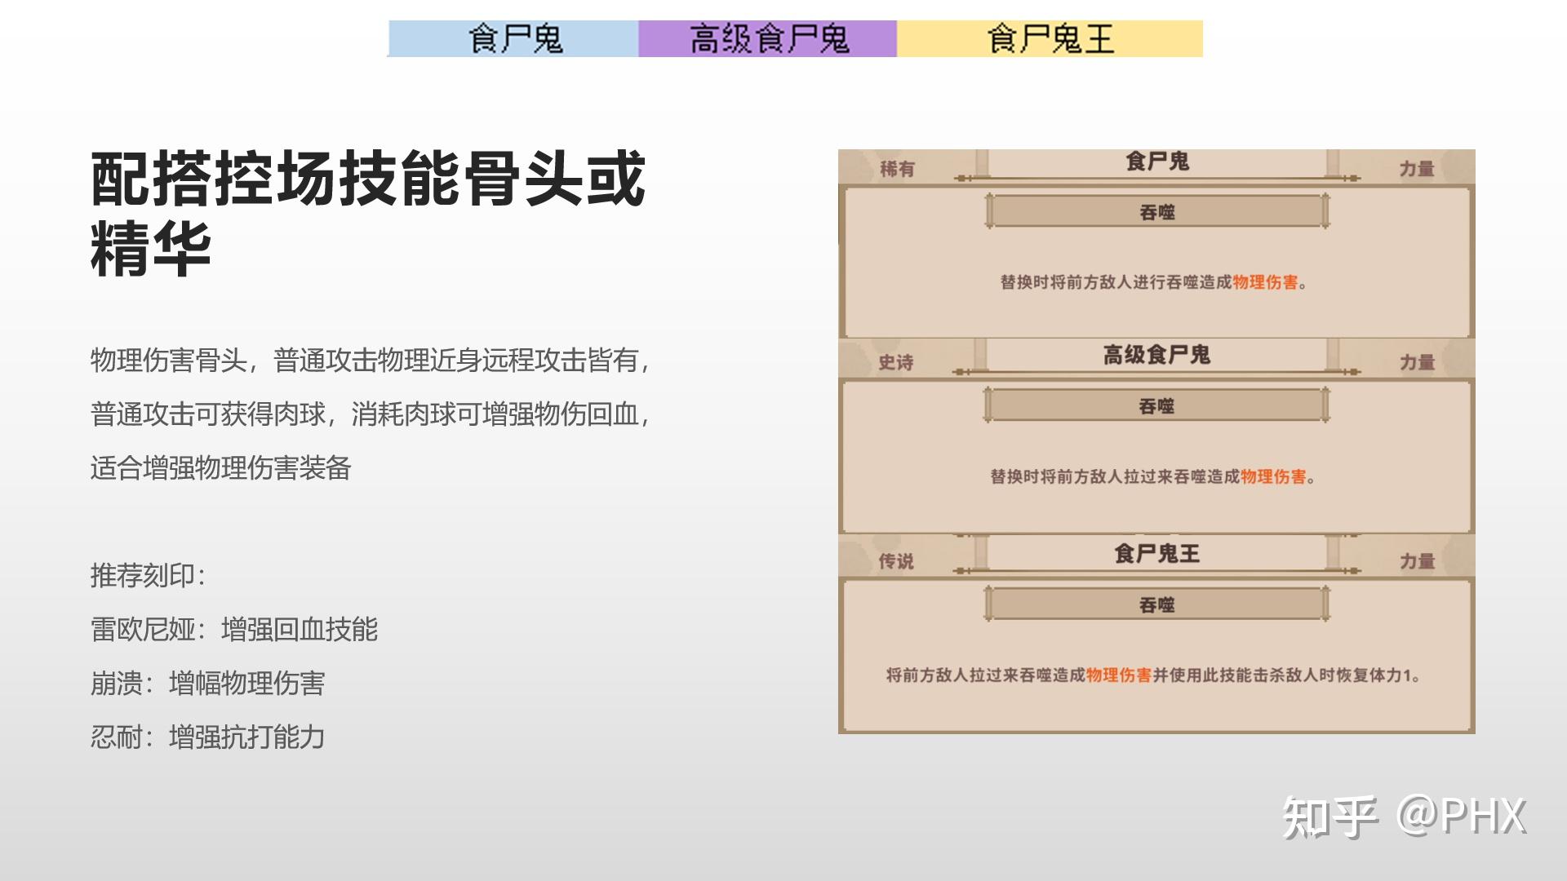1567x881 pixels.
Task: Click the 吞噬 skill banner under 稀有 食尸鬼
Action: [x=1157, y=212]
